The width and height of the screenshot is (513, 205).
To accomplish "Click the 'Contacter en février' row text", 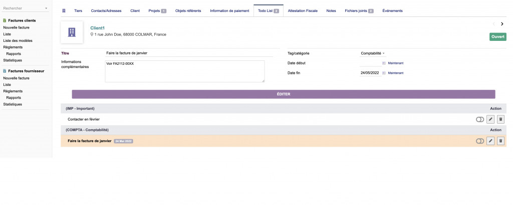I will (84, 120).
